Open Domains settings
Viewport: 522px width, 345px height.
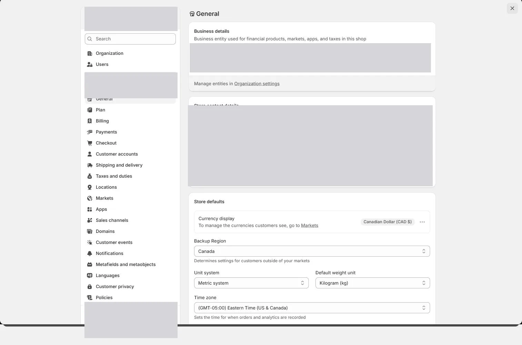(x=130, y=231)
